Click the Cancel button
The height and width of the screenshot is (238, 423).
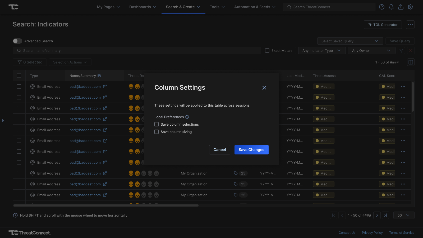219,150
